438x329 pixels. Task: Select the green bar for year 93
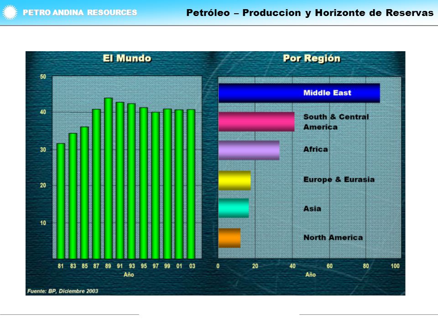[131, 181]
